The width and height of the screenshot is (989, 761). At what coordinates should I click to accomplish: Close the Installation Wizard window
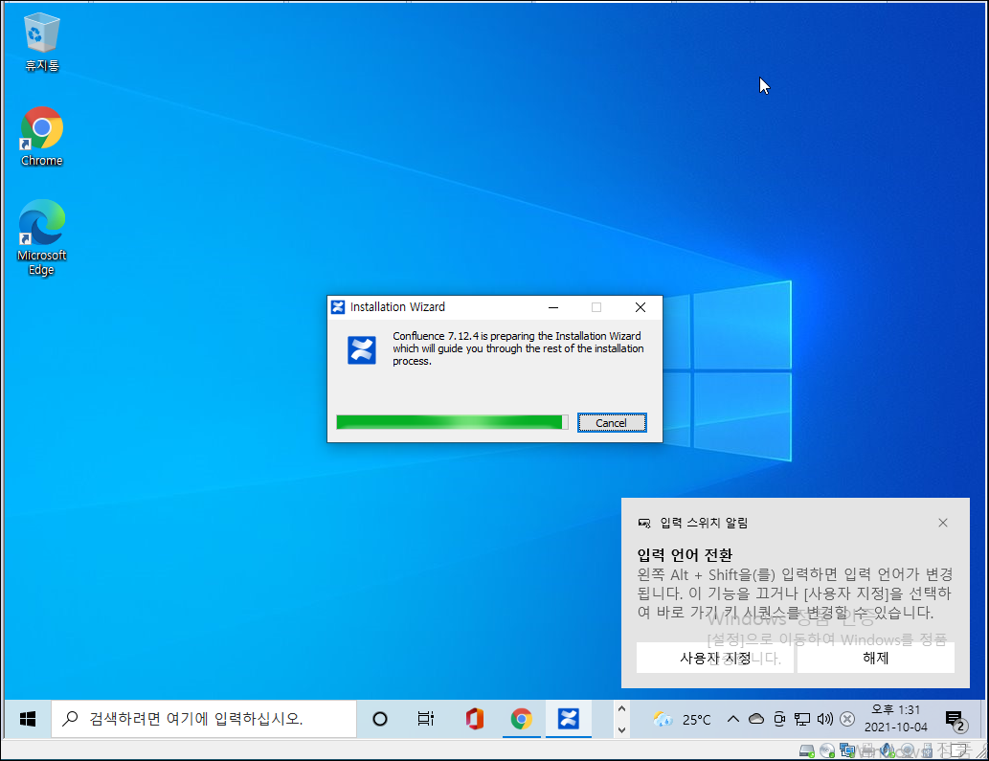[641, 307]
